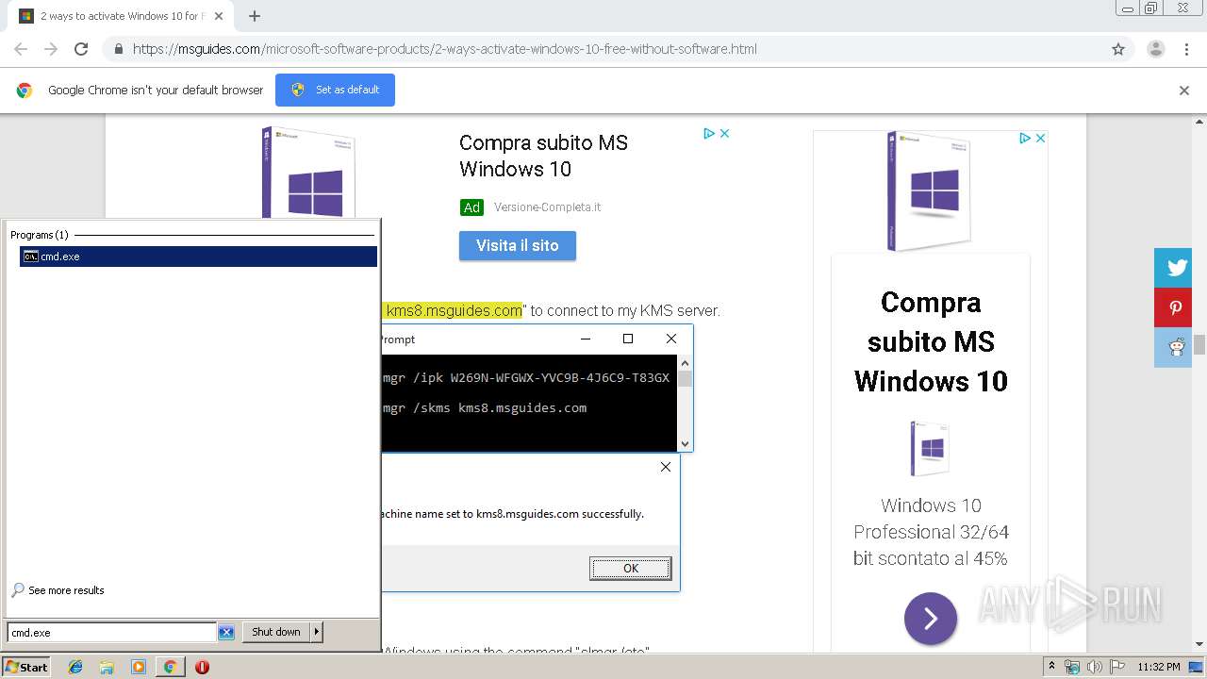Click the Windows 10 box image in sidebar ad
Screen dimensions: 1207x679
tap(931, 190)
